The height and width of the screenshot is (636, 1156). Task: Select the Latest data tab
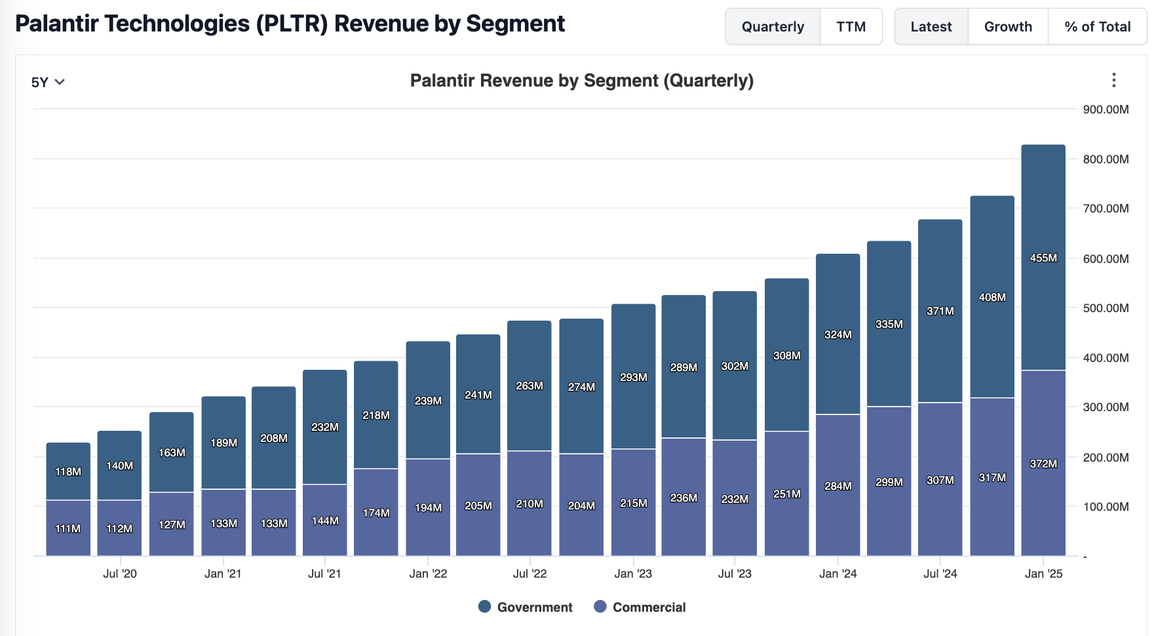pos(931,27)
